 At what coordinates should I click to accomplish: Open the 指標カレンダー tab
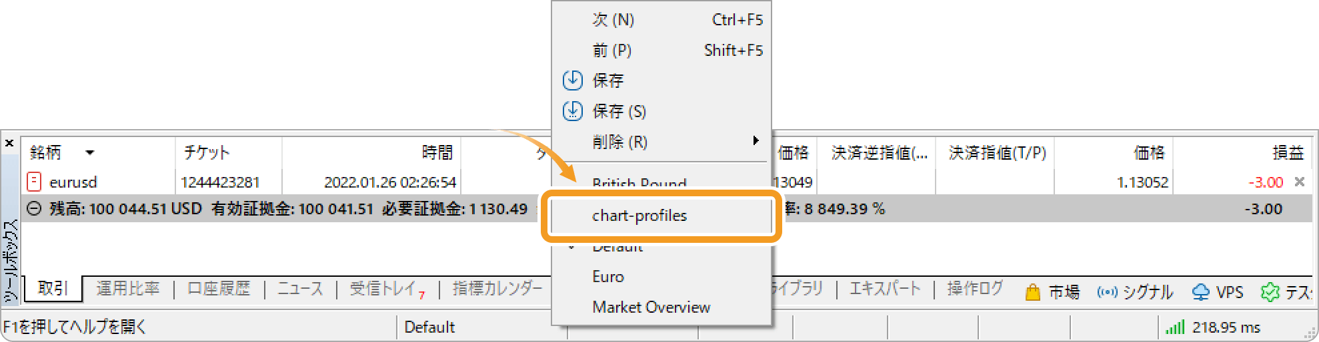(x=497, y=289)
